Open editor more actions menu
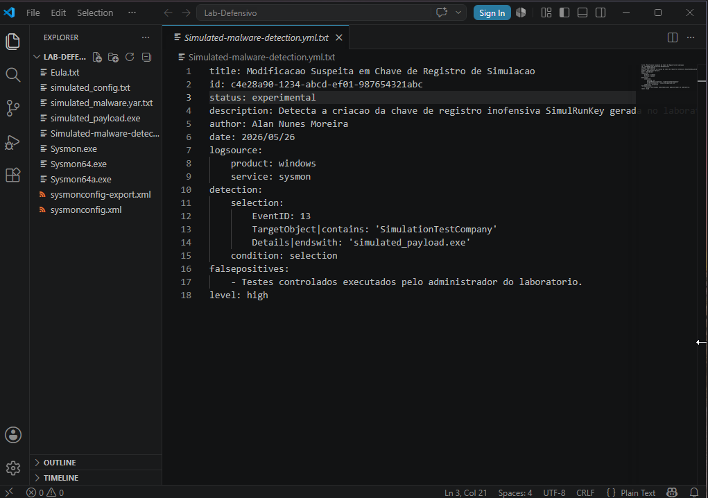The image size is (708, 498). click(691, 37)
